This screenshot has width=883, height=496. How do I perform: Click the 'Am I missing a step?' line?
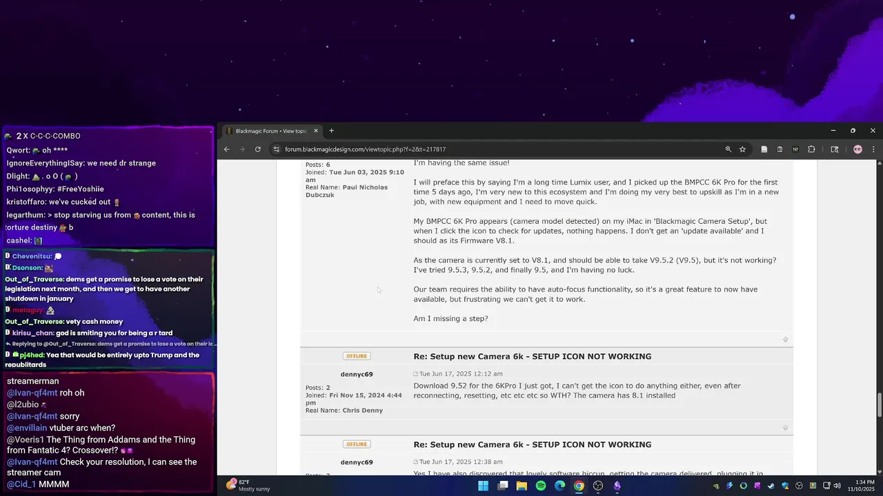pyautogui.click(x=450, y=319)
